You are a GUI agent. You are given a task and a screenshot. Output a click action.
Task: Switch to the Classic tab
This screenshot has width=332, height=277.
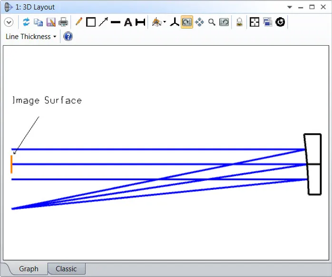point(66,269)
